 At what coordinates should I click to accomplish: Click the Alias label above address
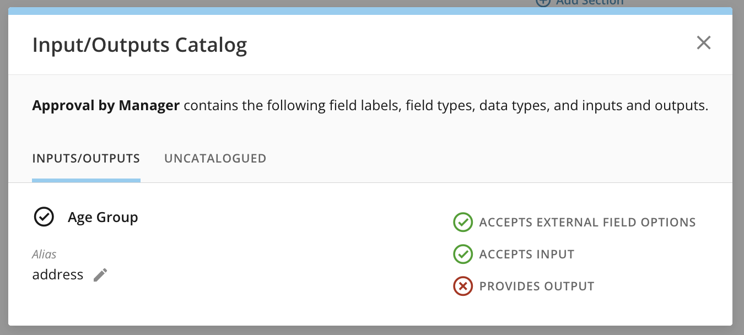(x=44, y=254)
